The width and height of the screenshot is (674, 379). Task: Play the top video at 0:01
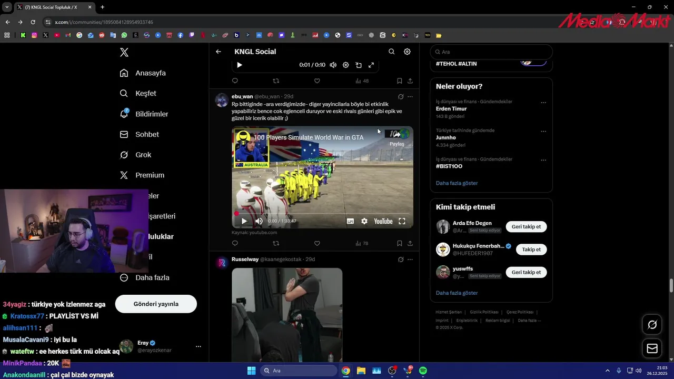click(240, 65)
